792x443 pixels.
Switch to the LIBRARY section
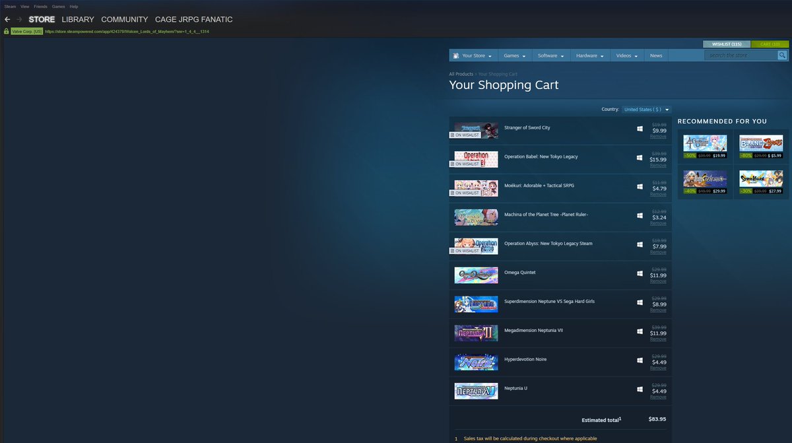coord(78,19)
